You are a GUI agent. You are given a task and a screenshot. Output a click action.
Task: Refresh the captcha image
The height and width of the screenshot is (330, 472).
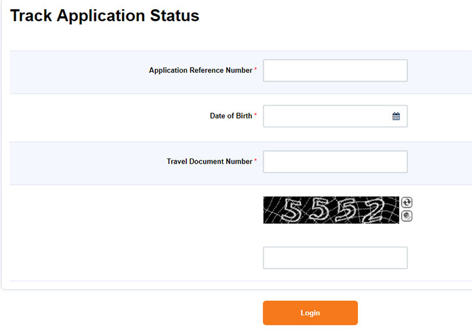click(406, 203)
